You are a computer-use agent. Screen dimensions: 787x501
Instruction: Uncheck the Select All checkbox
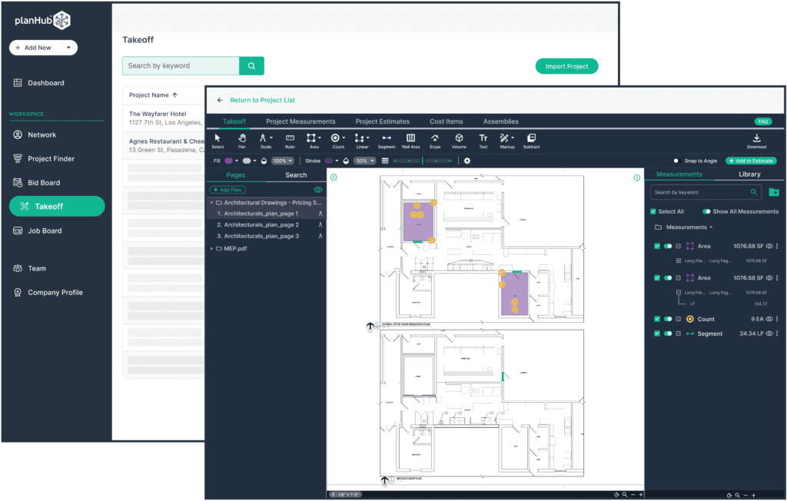654,211
